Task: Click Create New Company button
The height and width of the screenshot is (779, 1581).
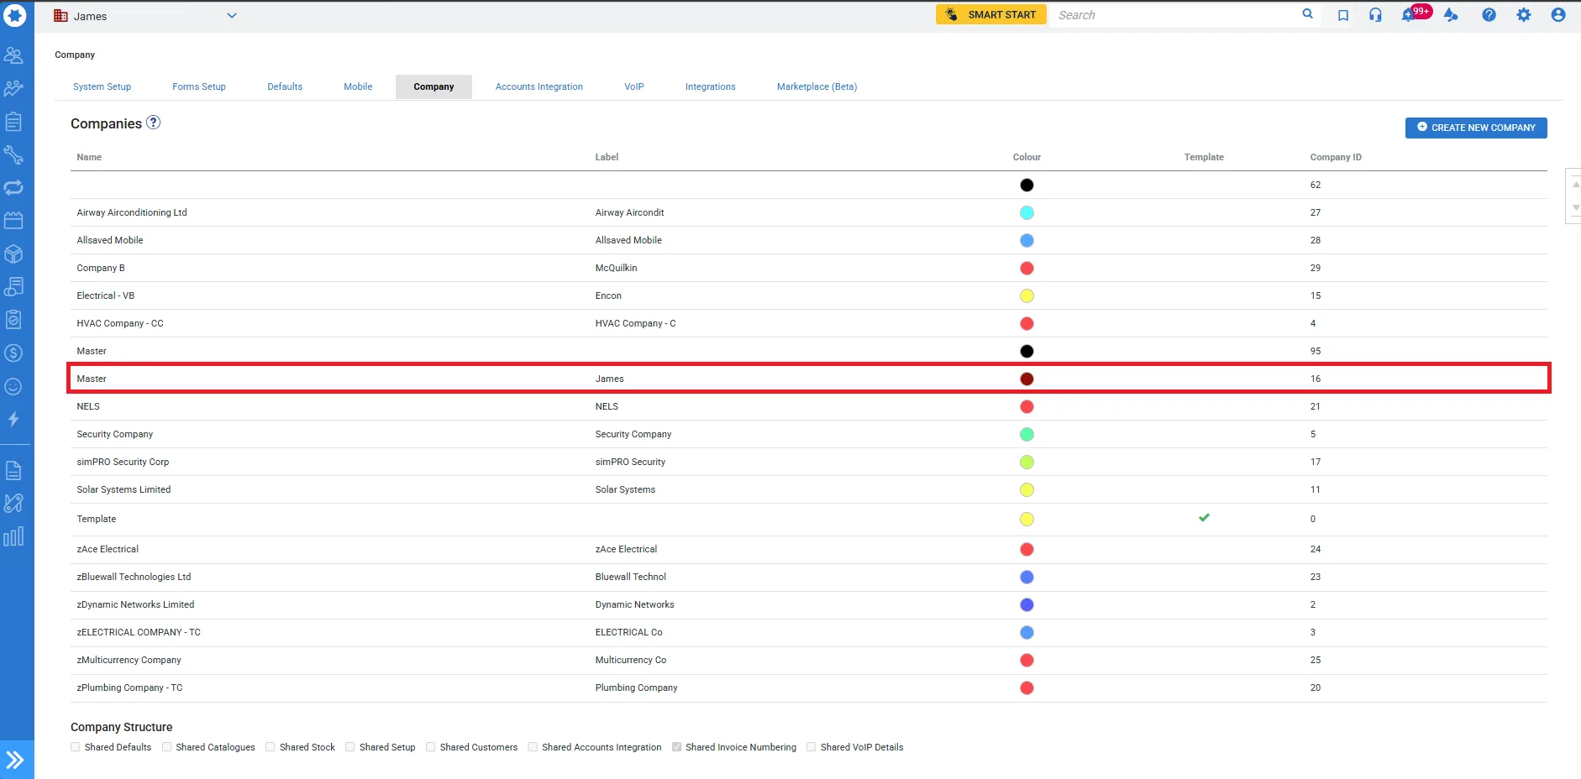Action: click(1476, 128)
